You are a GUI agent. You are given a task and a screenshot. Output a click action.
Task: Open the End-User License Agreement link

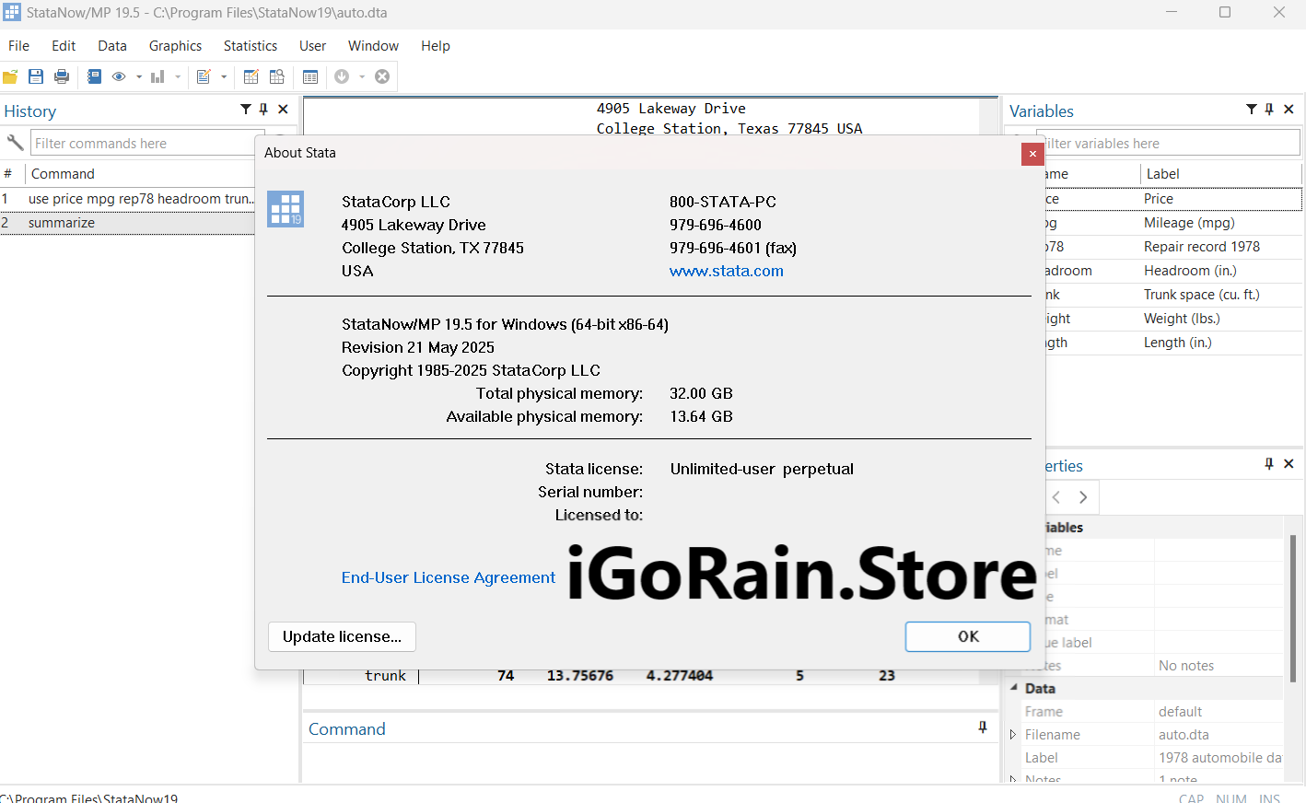tap(449, 577)
